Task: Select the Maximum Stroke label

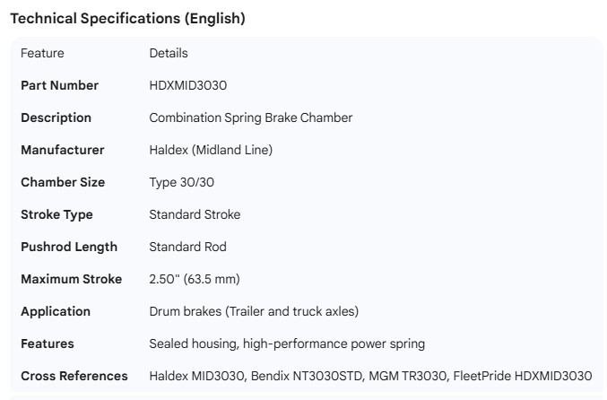Action: [71, 279]
